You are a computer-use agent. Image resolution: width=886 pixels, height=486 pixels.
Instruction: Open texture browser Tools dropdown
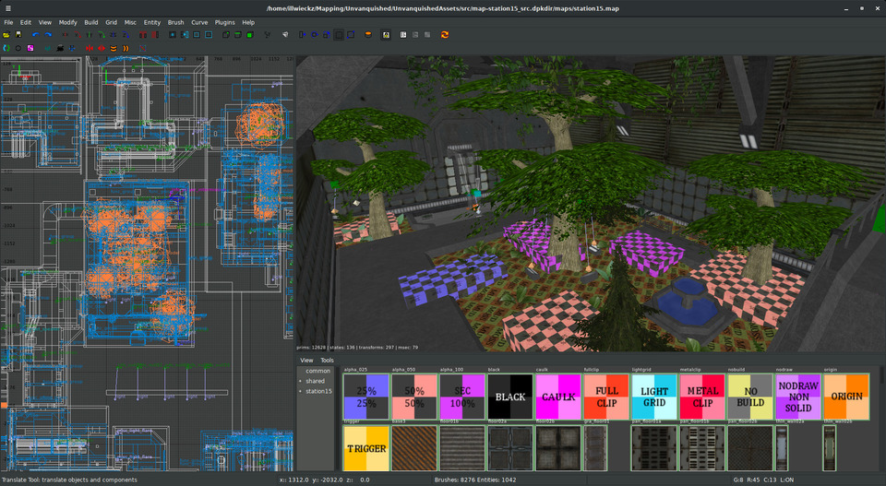[327, 361]
